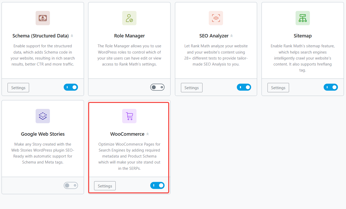Click the Role Manager person icon
Screen dimensions: 346x209
[x=129, y=18]
